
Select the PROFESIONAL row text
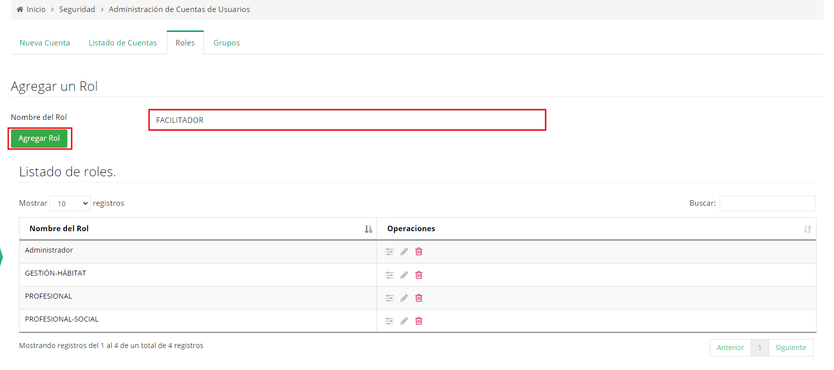(48, 296)
